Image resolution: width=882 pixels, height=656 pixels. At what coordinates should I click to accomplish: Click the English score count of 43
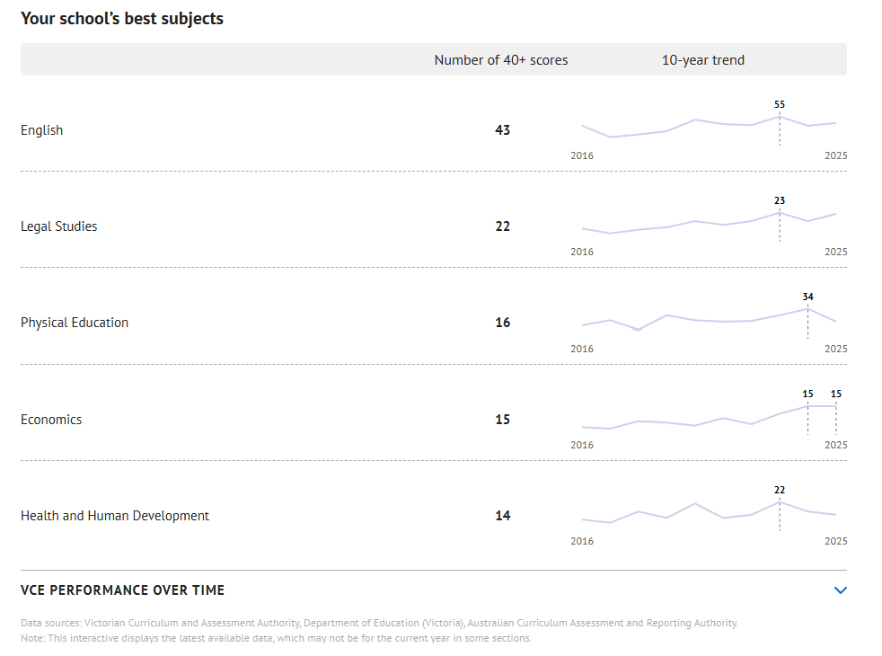tap(502, 130)
